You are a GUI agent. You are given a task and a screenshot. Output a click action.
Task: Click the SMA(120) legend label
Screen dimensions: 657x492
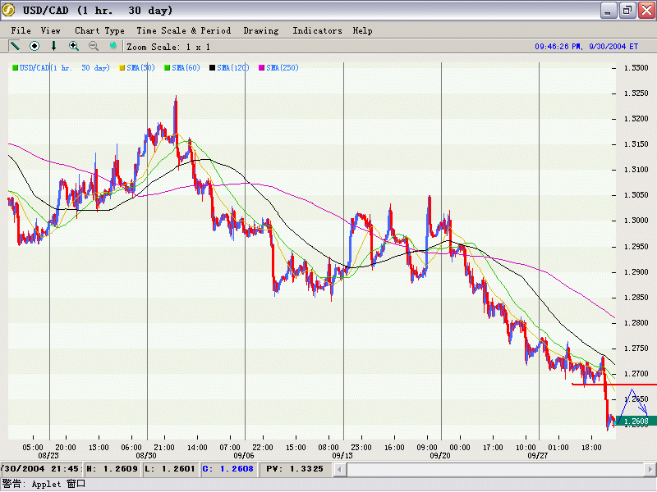tap(233, 68)
